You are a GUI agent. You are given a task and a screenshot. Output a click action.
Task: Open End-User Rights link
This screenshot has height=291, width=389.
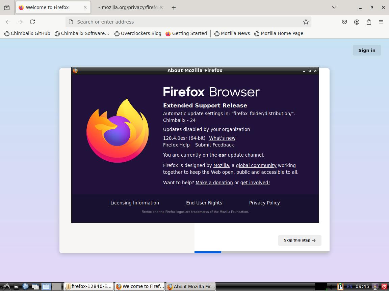tap(204, 203)
